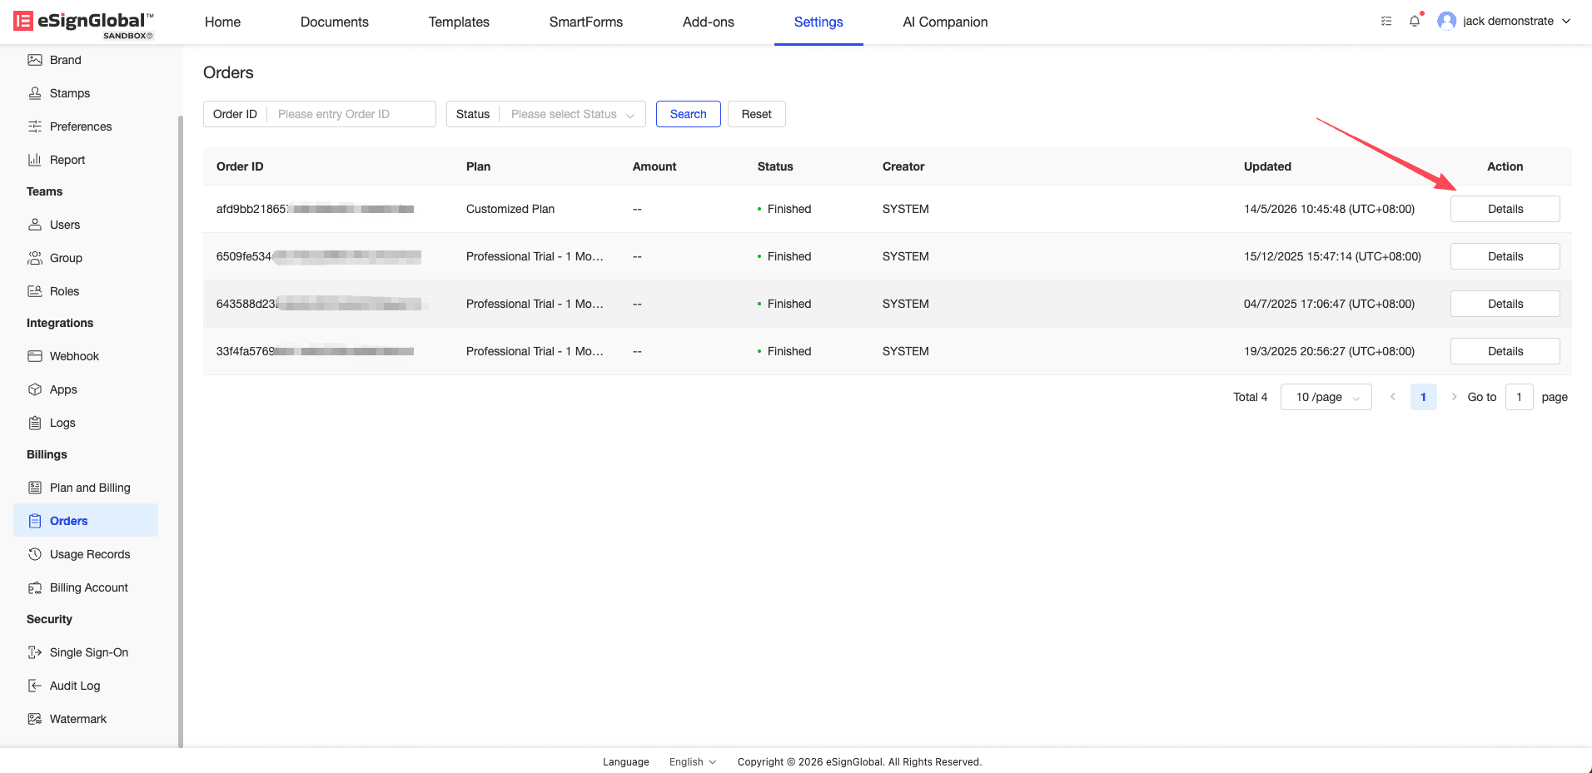Click timestamp 19/3/2025 20:56:27
Viewport: 1592px width, 773px height.
pos(1329,351)
